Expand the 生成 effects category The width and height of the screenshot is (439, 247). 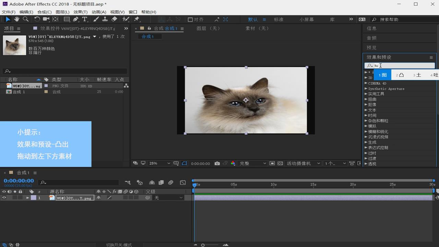tap(366, 142)
